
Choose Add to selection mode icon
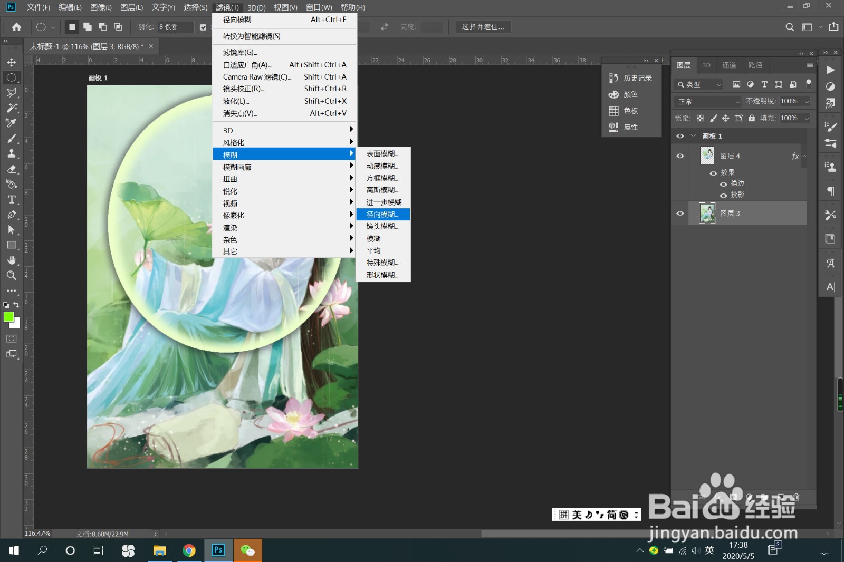click(x=88, y=27)
